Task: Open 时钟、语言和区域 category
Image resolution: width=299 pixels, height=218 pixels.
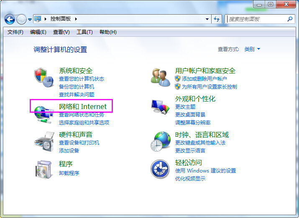Action: point(202,135)
